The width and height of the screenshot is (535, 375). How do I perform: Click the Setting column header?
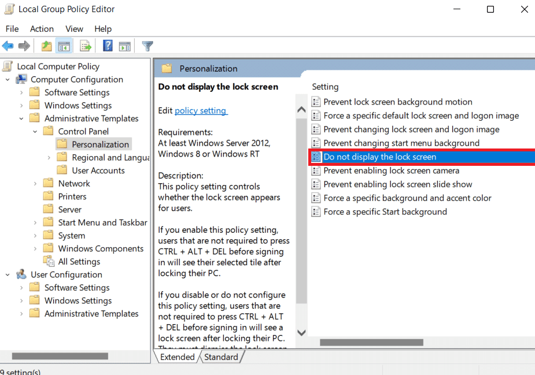[x=325, y=87]
